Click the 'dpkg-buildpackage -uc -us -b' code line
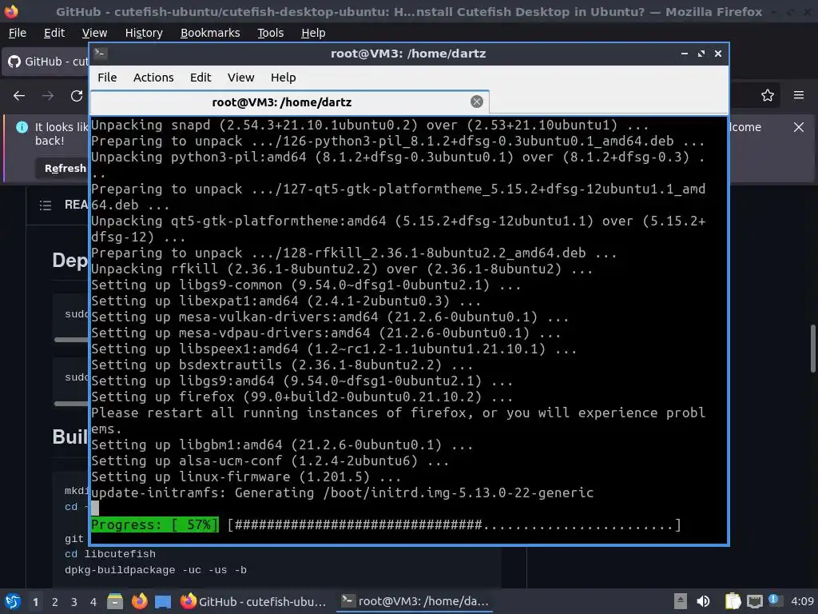The height and width of the screenshot is (614, 818). point(156,570)
